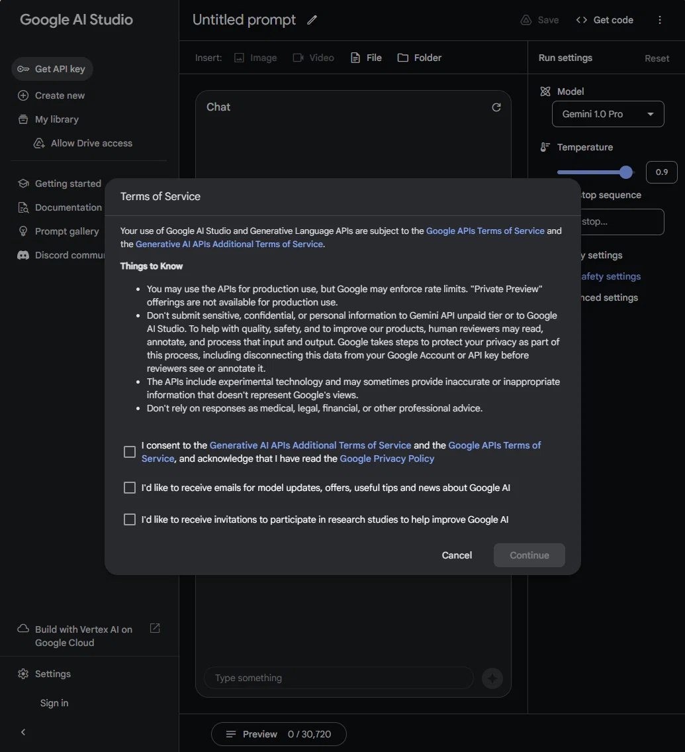685x752 pixels.
Task: Click the Get API key icon
Action: (23, 69)
